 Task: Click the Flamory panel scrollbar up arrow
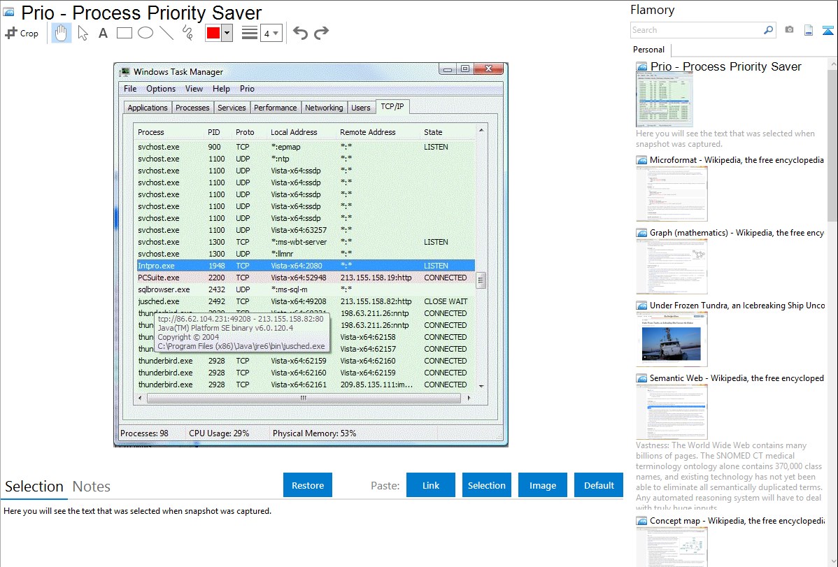coord(833,64)
